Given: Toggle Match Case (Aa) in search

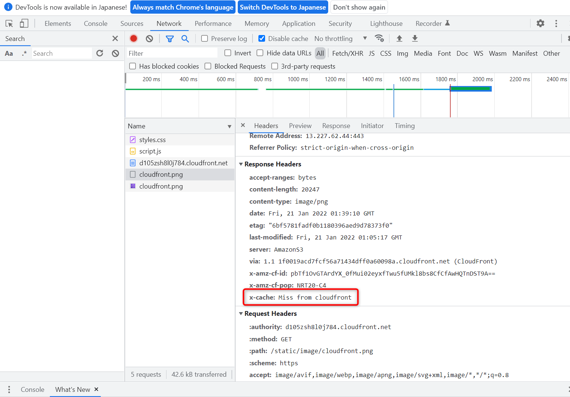Looking at the screenshot, I should (9, 53).
